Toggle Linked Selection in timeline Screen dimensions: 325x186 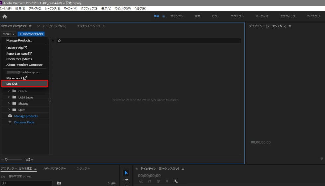159,181
